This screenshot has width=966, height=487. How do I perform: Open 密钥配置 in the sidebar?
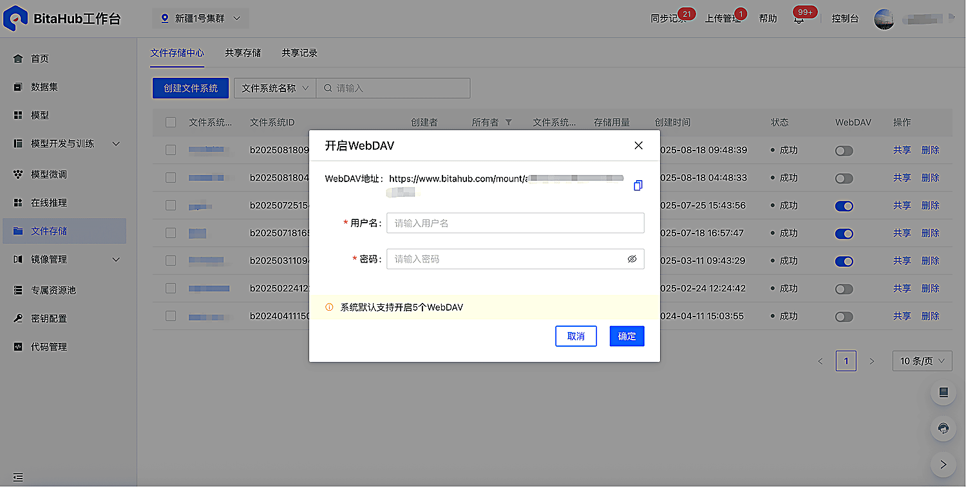point(64,318)
